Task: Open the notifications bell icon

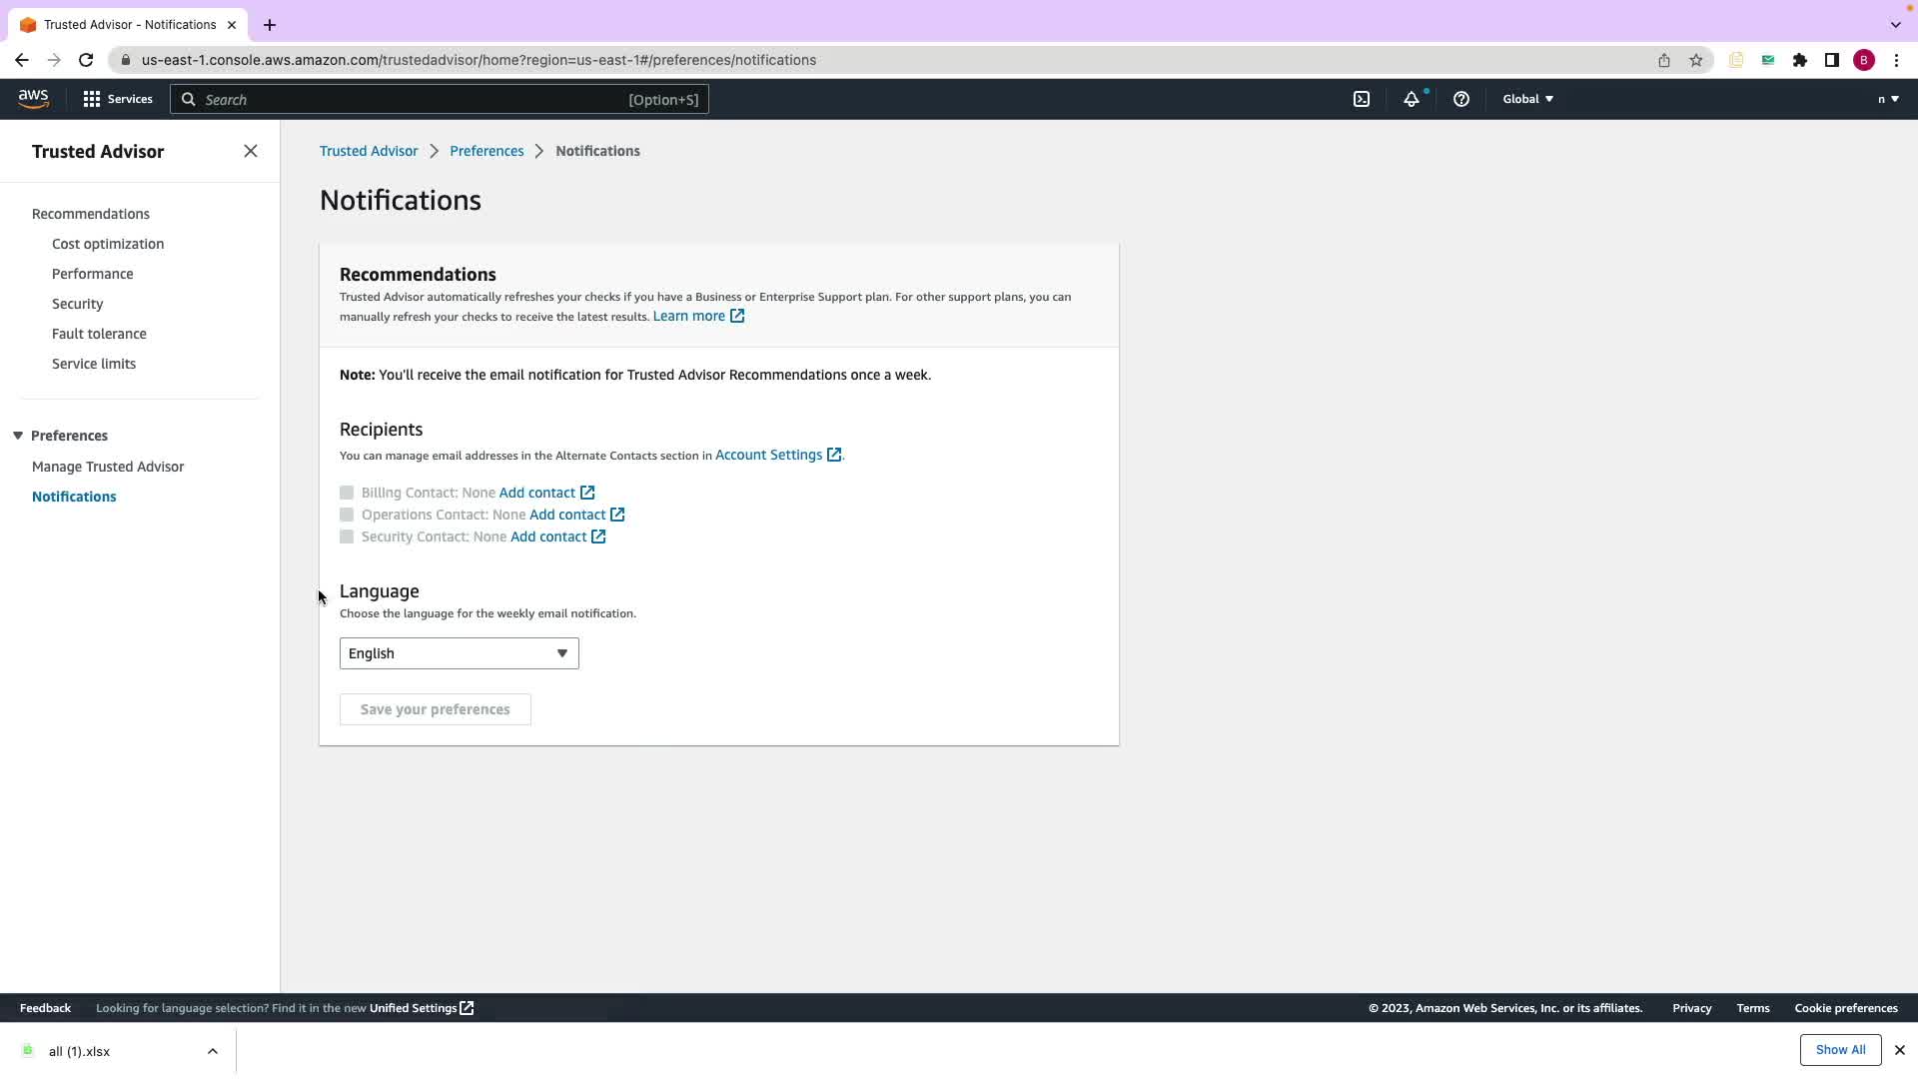Action: (1411, 99)
